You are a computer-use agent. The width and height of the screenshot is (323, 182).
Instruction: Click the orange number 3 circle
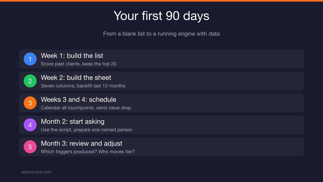pos(30,103)
